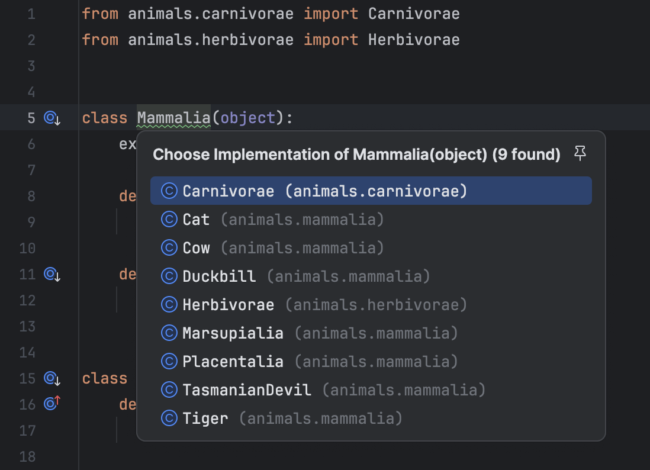Image resolution: width=650 pixels, height=470 pixels.
Task: Click the Mammalia class name in the editor
Action: pos(173,118)
